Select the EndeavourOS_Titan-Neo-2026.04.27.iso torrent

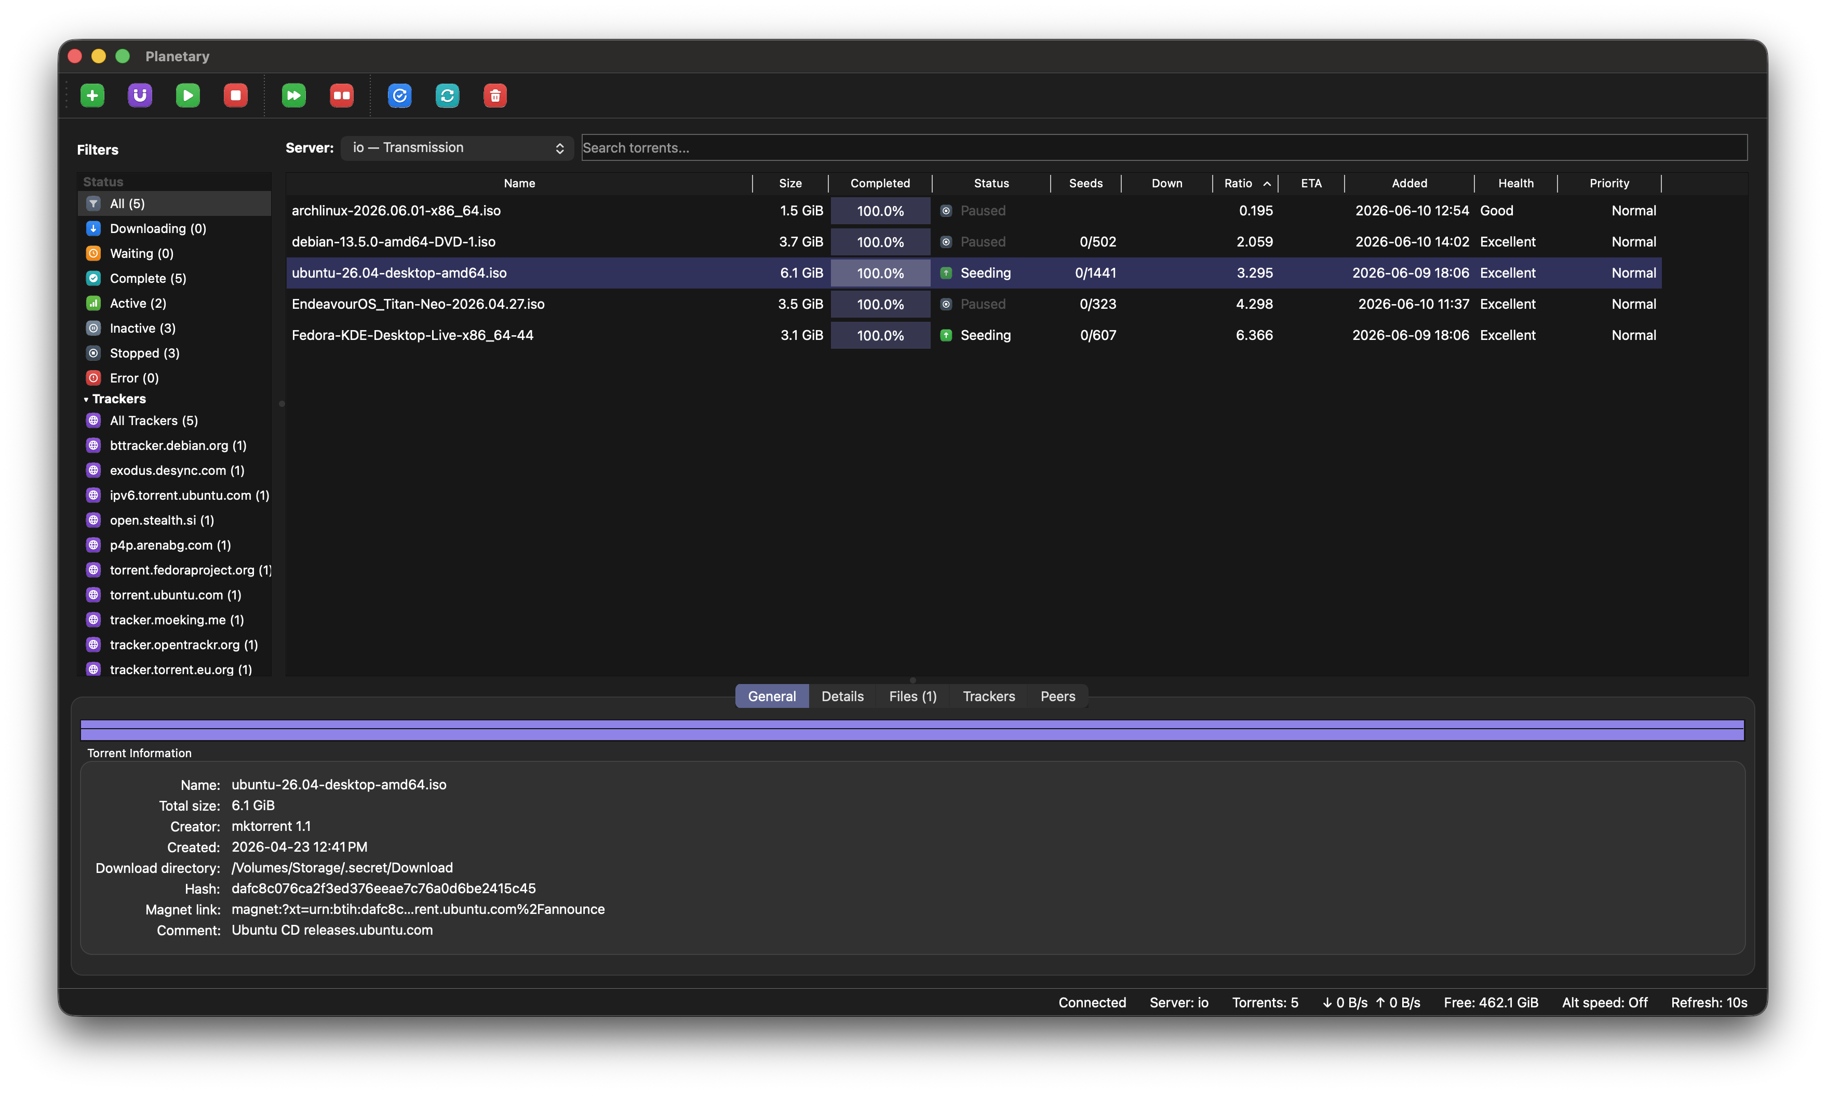974,304
